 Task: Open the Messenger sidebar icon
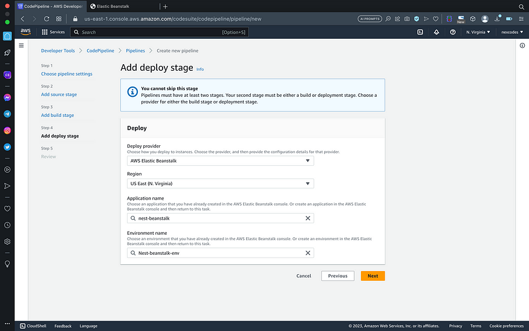pyautogui.click(x=7, y=97)
